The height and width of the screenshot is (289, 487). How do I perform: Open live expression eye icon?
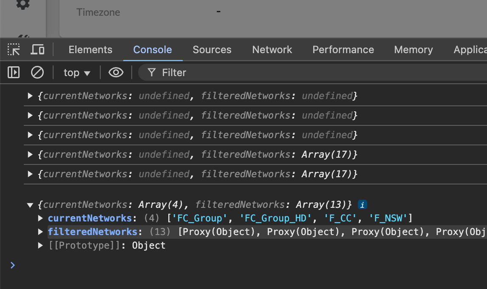[116, 73]
